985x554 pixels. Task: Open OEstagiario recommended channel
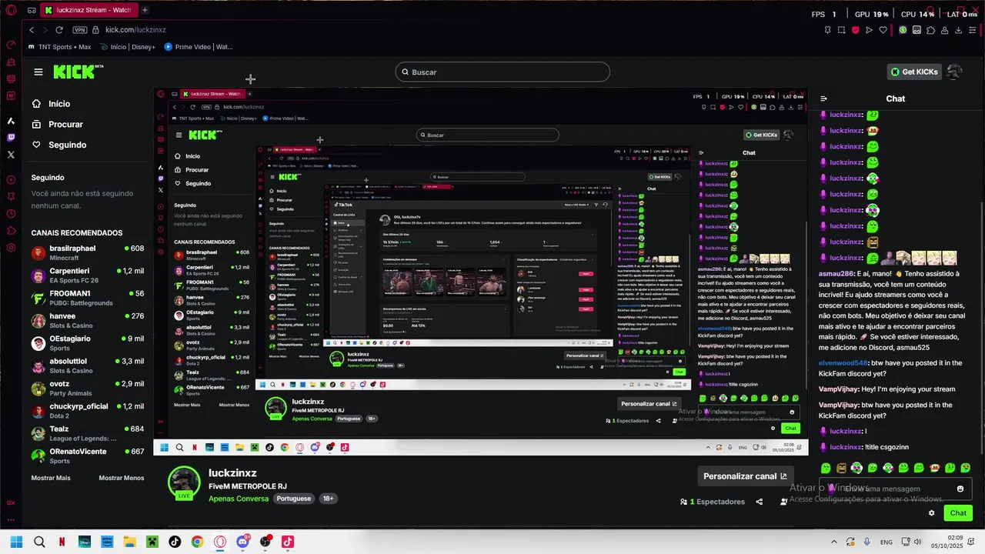(88, 342)
